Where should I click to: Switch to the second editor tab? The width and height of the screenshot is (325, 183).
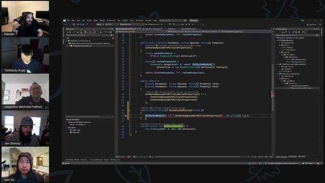[152, 29]
